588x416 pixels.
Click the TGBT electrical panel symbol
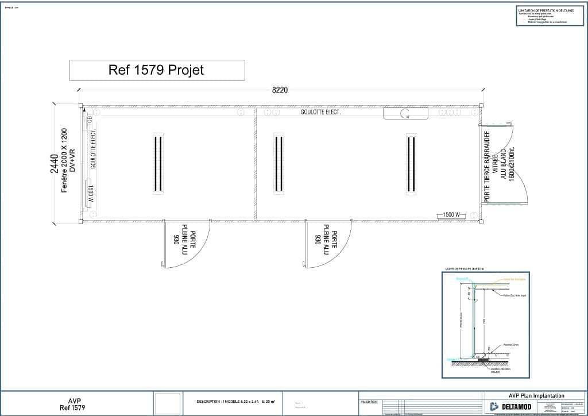tap(89, 121)
